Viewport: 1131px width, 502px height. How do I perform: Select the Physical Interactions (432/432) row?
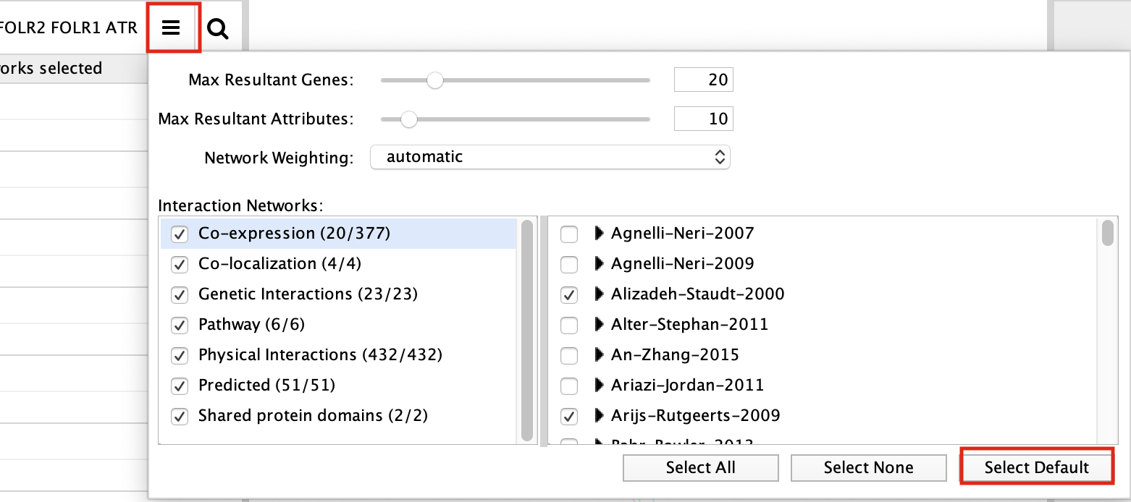click(320, 355)
